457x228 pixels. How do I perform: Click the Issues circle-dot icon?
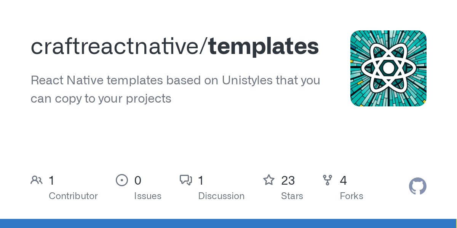(x=122, y=180)
